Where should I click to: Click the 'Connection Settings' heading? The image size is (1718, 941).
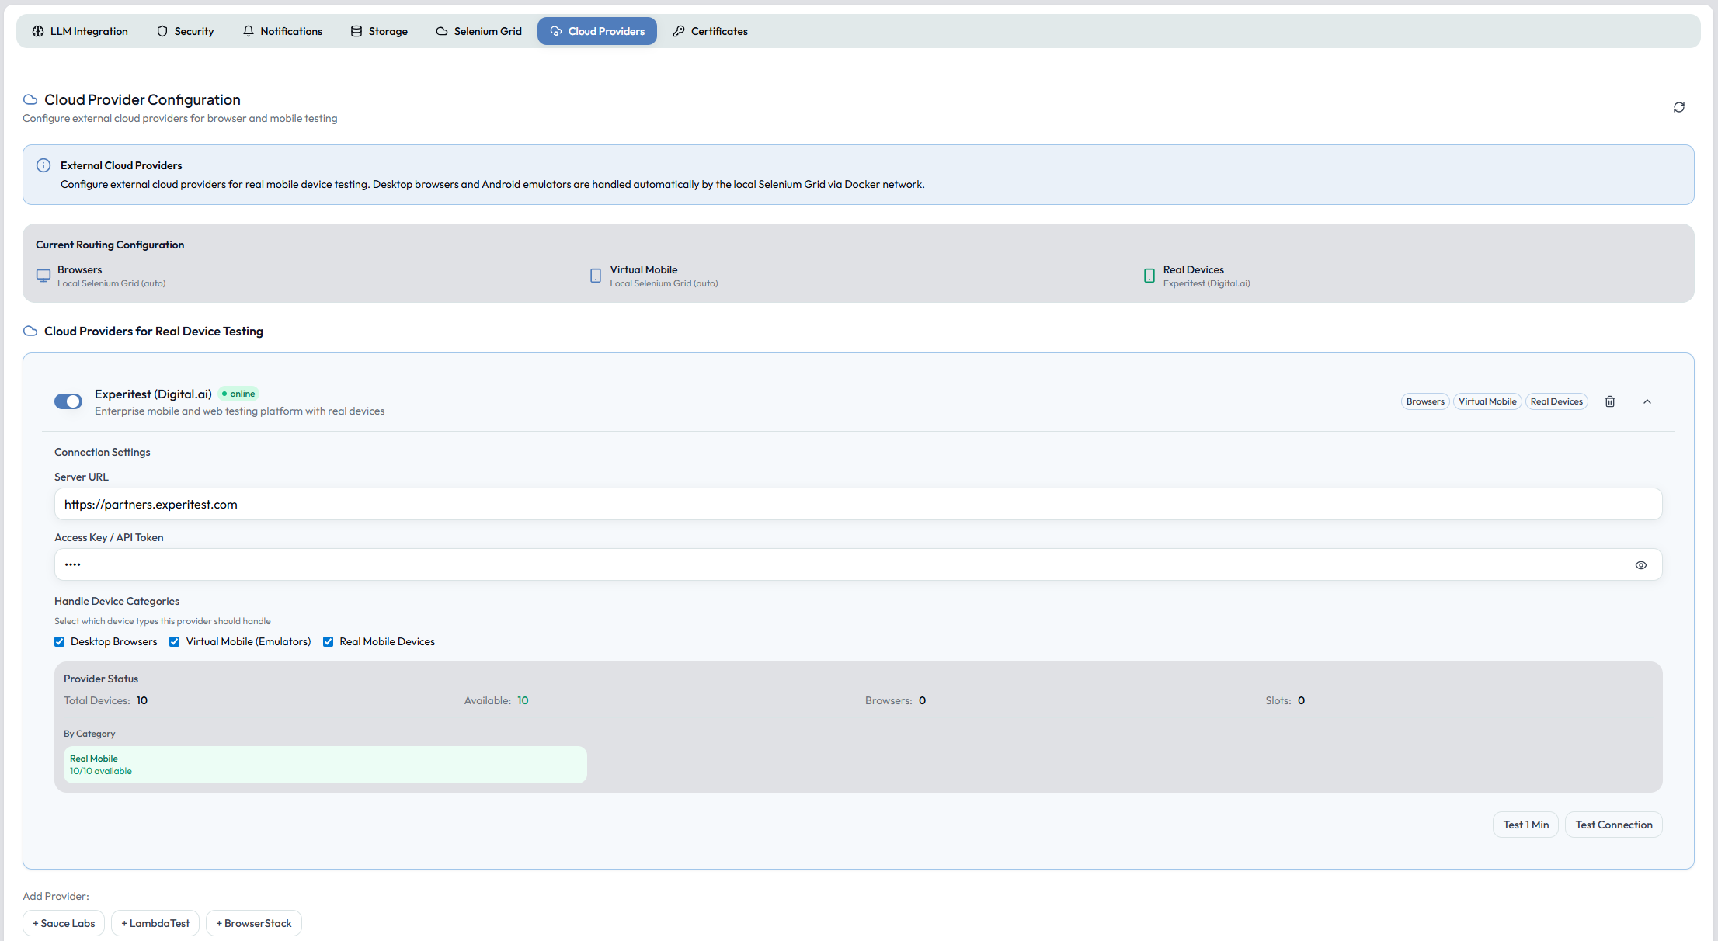103,452
